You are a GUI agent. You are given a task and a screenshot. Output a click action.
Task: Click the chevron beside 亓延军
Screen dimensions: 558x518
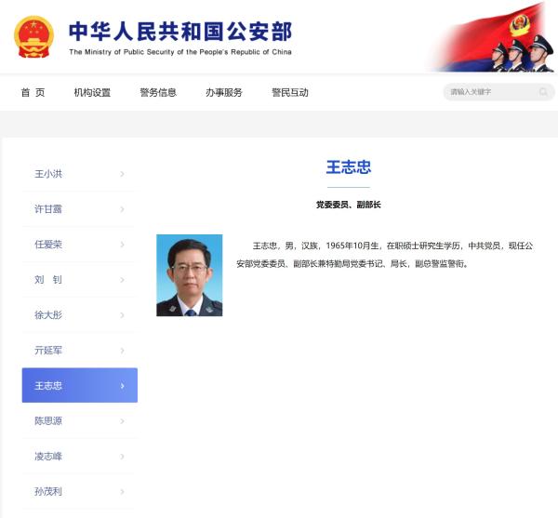point(122,351)
